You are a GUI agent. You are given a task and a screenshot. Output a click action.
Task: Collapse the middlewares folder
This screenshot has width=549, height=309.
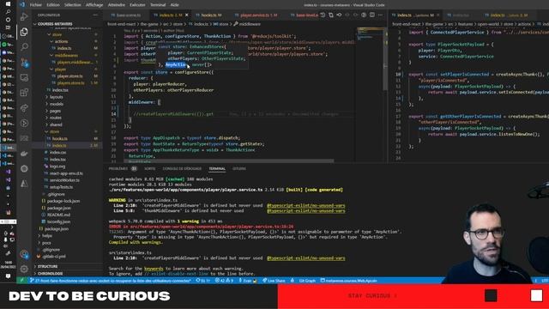click(67, 55)
